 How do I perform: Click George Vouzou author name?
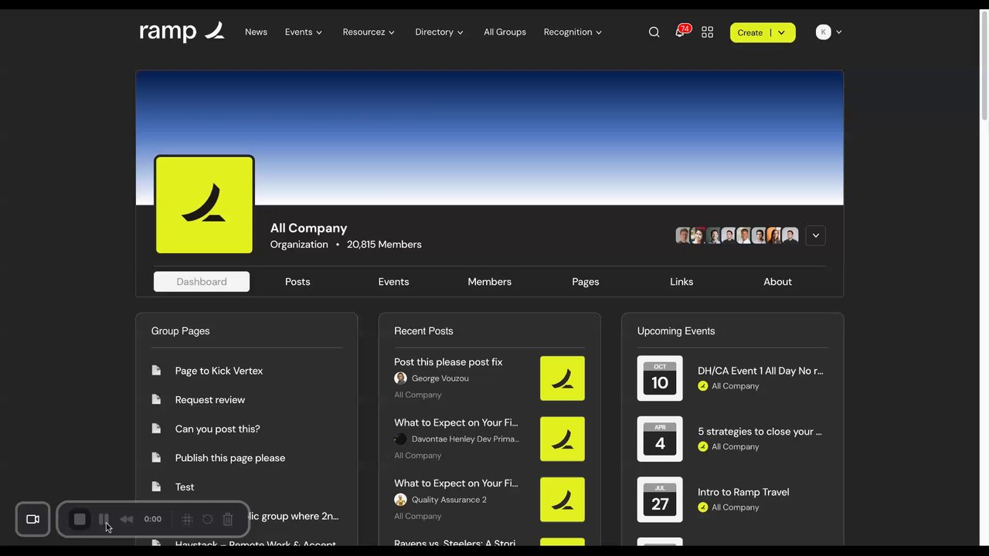click(440, 378)
